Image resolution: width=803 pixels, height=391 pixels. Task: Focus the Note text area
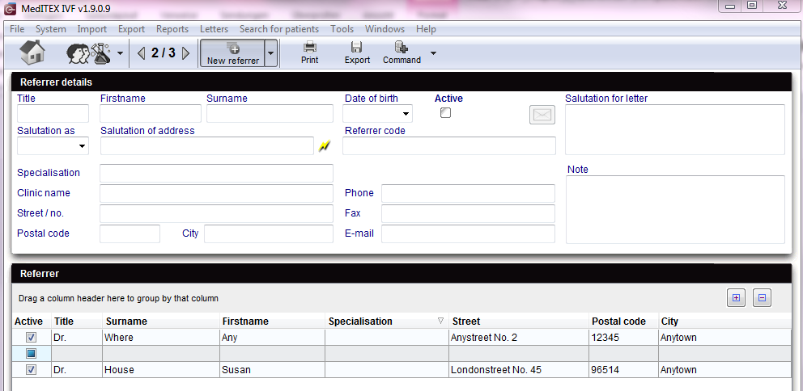pos(675,209)
